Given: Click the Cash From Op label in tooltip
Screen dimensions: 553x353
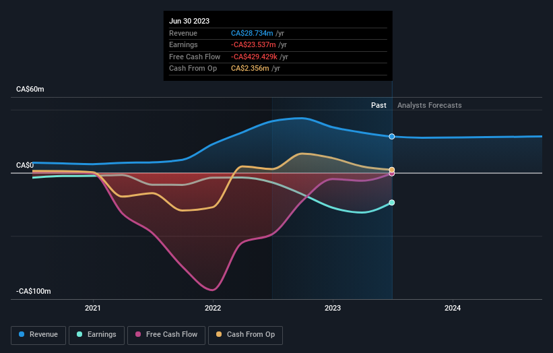Looking at the screenshot, I should point(193,69).
